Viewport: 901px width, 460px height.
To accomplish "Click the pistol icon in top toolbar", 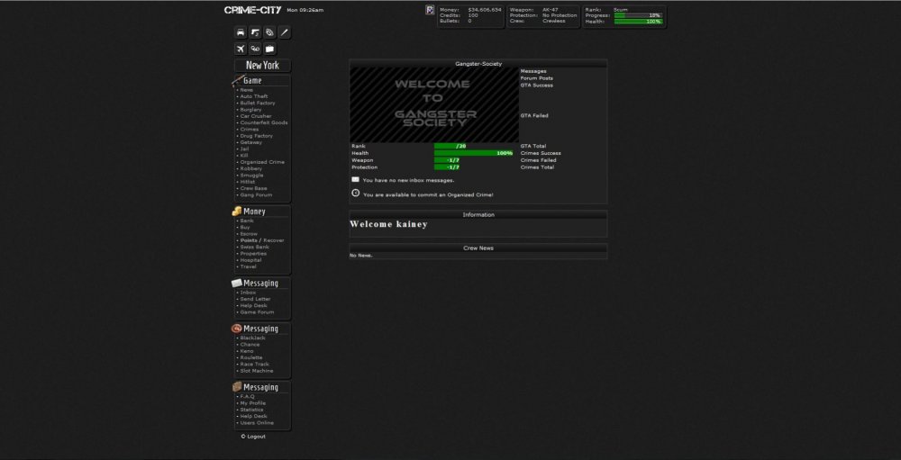I will tap(255, 32).
